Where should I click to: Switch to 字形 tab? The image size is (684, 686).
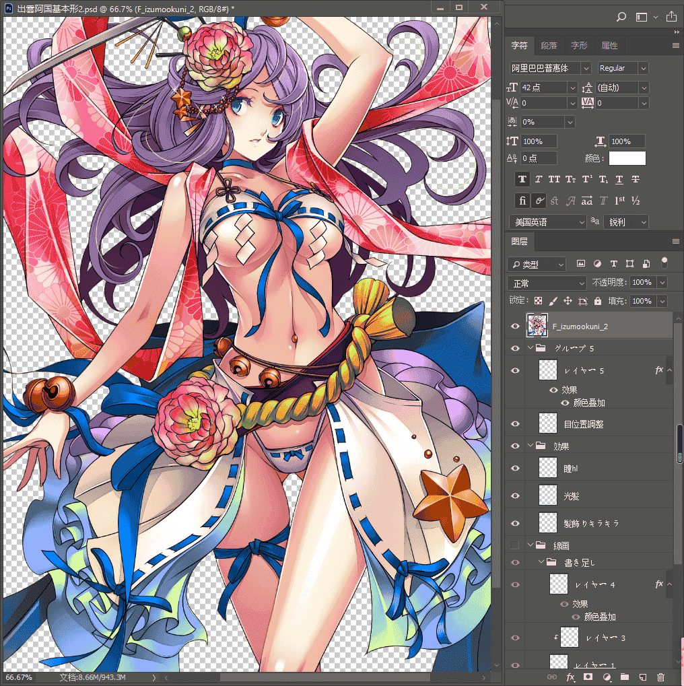pos(579,46)
